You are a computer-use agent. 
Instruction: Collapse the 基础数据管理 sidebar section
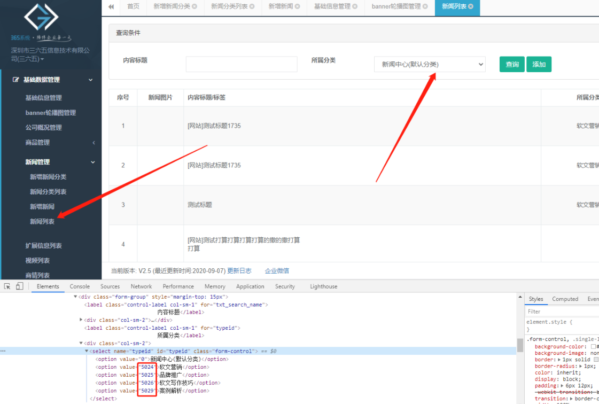click(x=90, y=80)
